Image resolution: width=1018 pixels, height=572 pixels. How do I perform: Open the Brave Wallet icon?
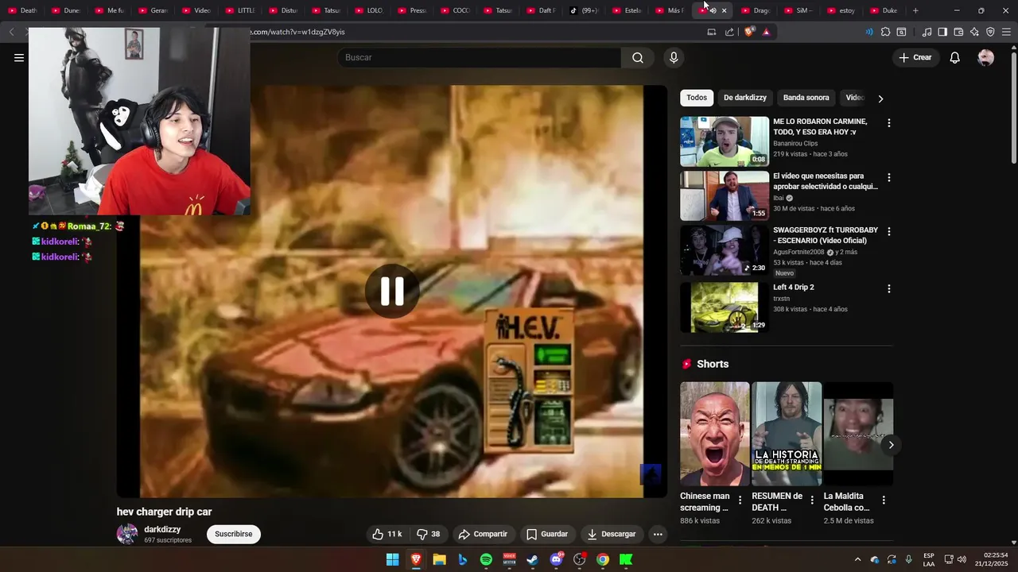pos(958,32)
